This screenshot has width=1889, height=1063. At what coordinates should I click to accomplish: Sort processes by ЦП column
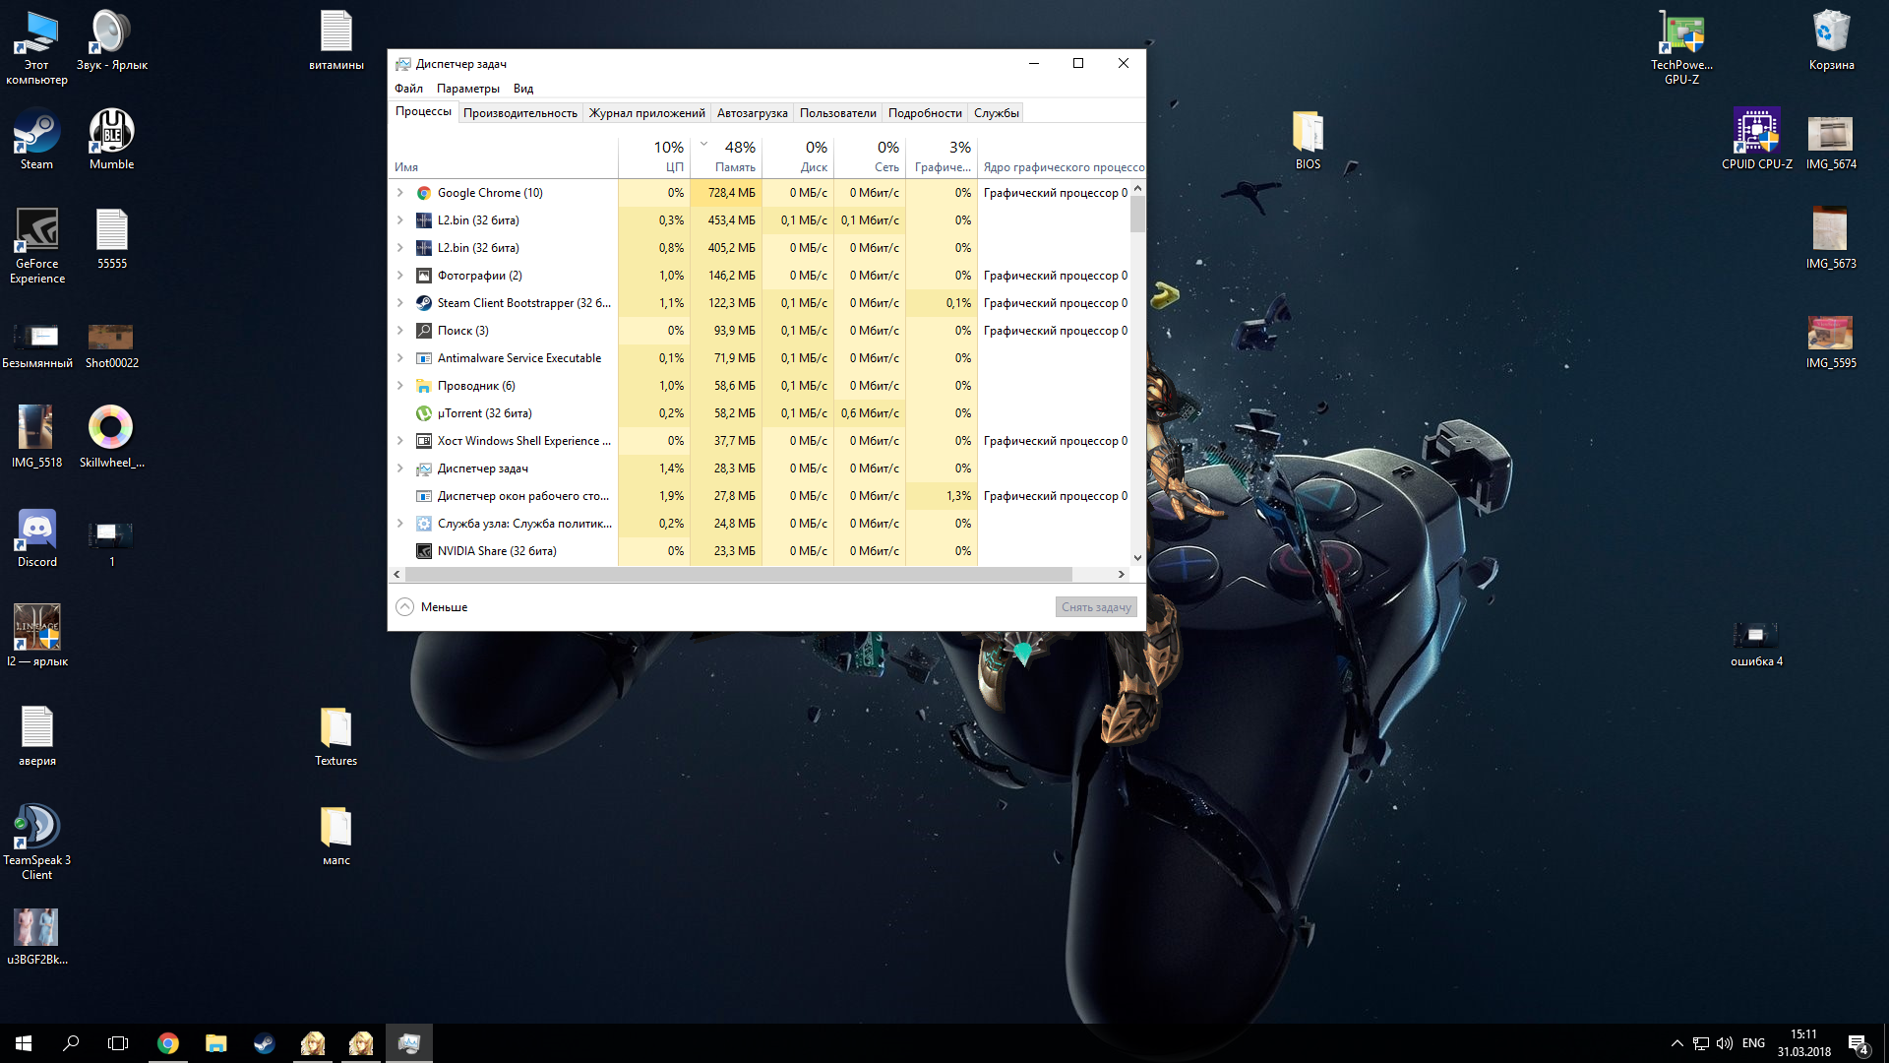pyautogui.click(x=654, y=157)
